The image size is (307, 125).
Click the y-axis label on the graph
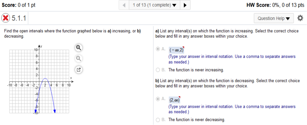(x=42, y=46)
